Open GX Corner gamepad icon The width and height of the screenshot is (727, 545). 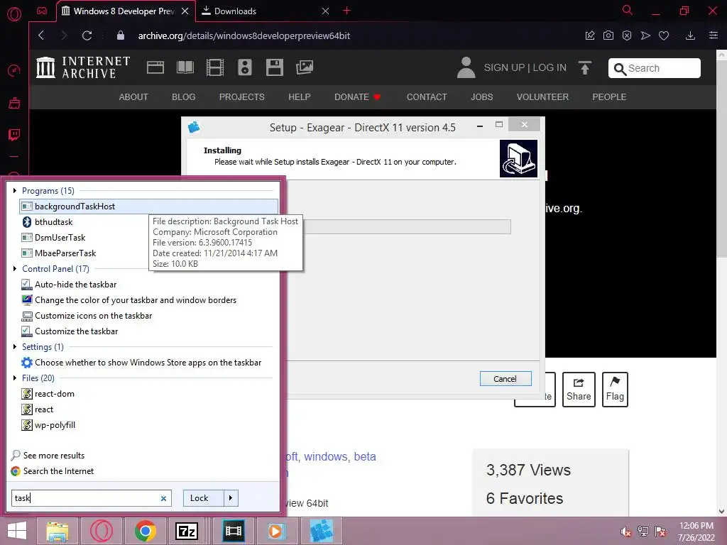[42, 11]
